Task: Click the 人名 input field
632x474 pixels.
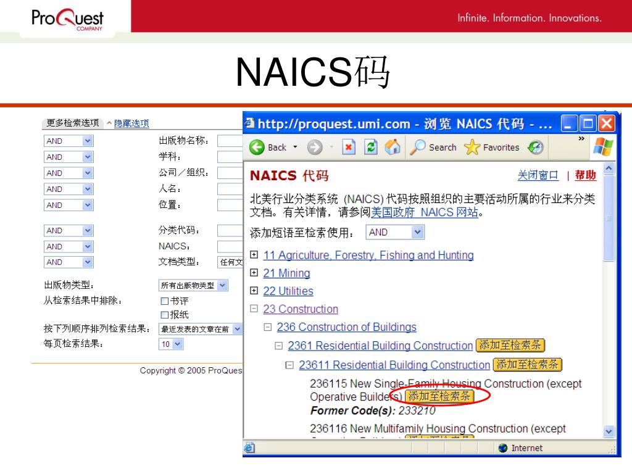Action: coord(230,189)
